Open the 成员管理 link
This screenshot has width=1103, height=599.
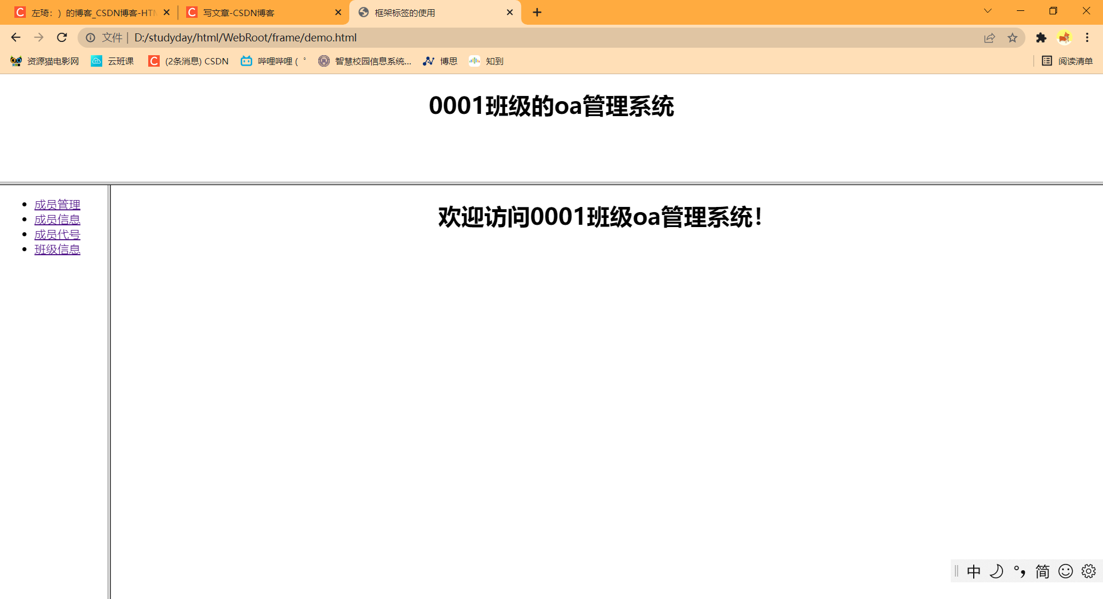pyautogui.click(x=57, y=204)
